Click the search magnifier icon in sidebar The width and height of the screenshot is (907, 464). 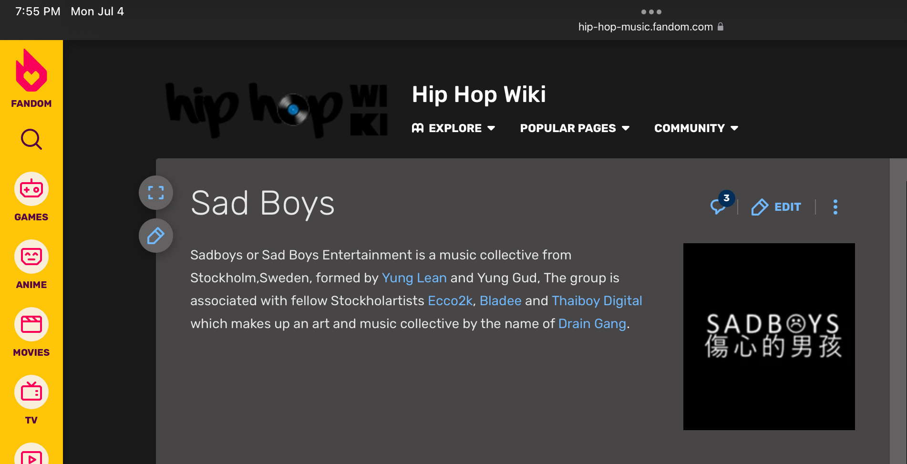coord(31,139)
